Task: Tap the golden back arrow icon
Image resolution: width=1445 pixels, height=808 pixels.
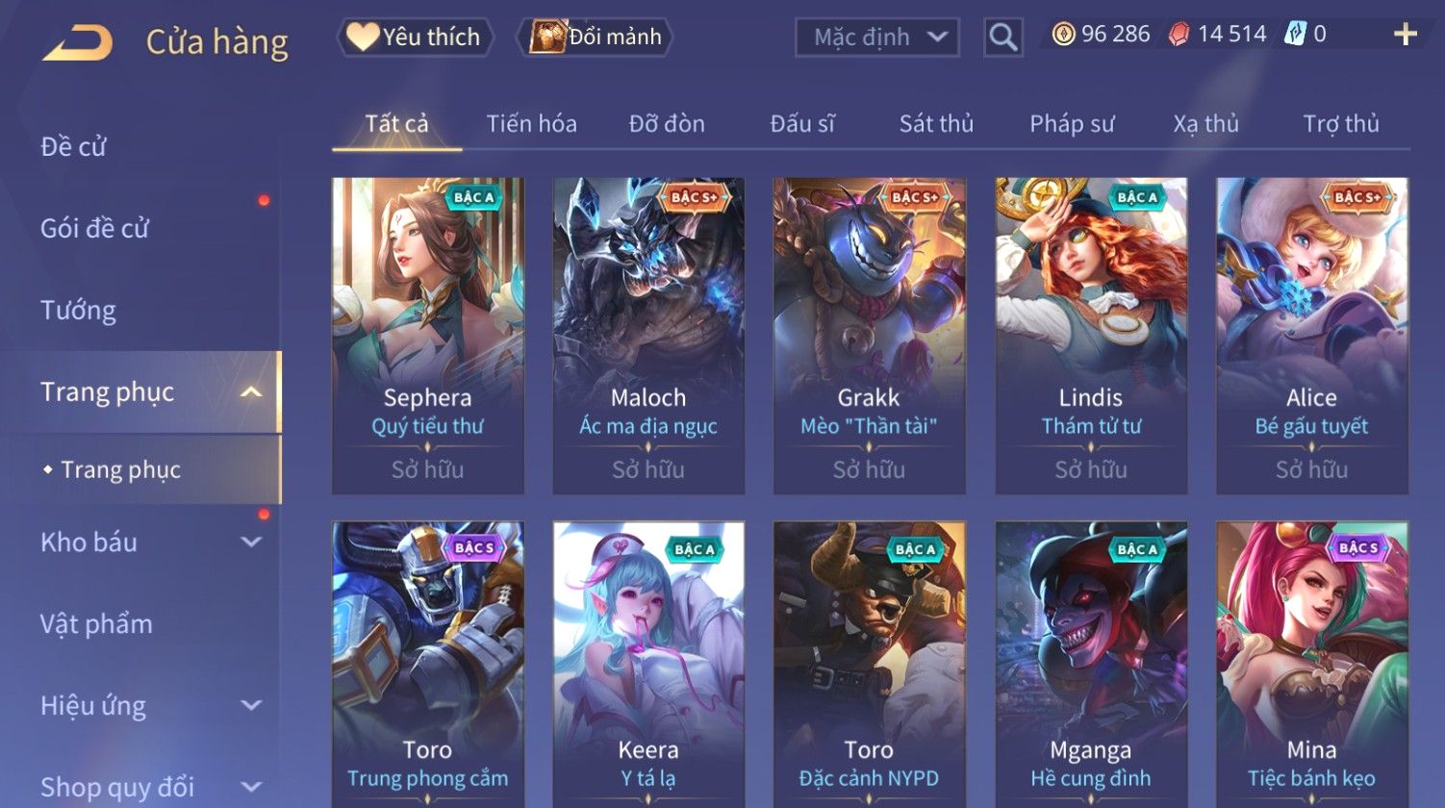Action: click(78, 42)
